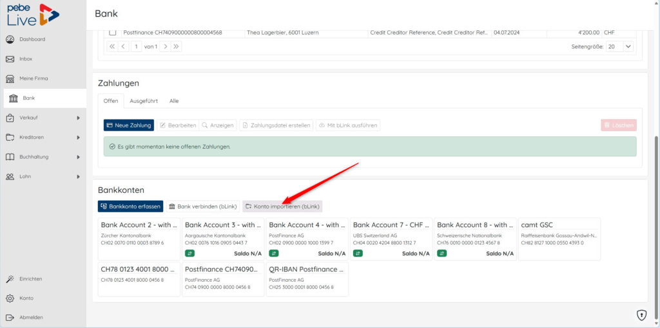Click Zahlungsdatei erstellen button

pos(276,125)
